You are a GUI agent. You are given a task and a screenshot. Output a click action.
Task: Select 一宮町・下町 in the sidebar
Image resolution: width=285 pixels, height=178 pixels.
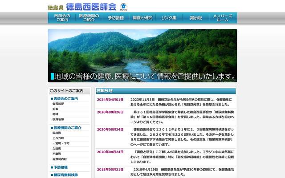coord(61,143)
